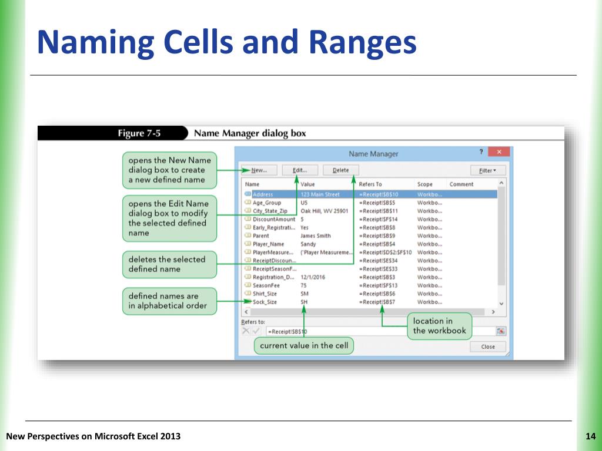Click the value Oak Hill, WV 25901
Image resolution: width=602 pixels, height=451 pixels.
coord(324,211)
